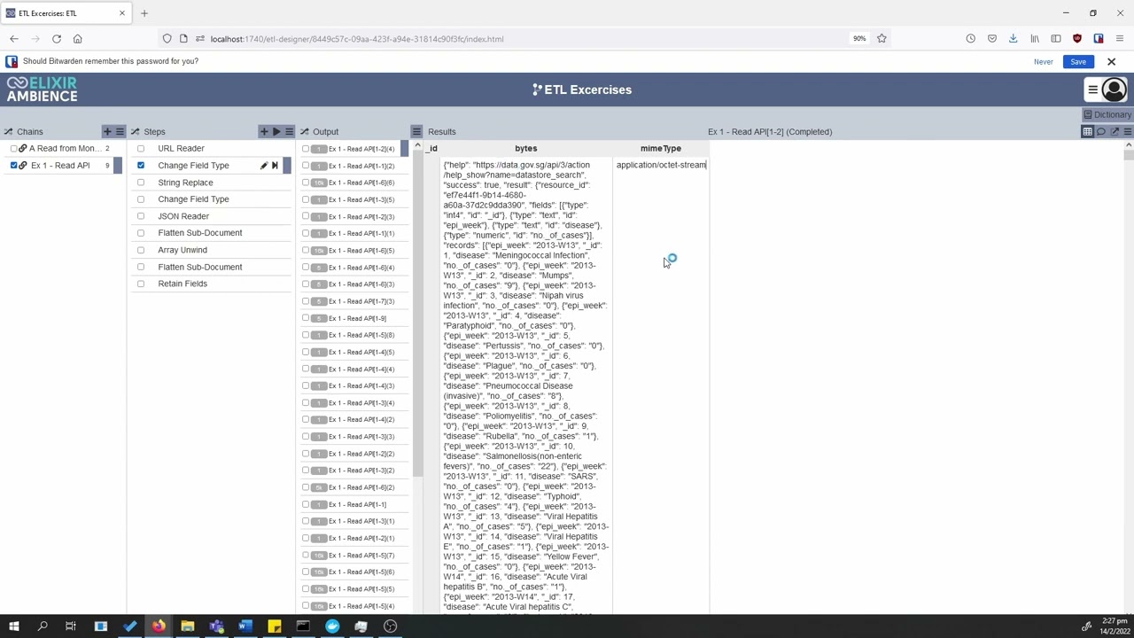The width and height of the screenshot is (1134, 638).
Task: Click the 90% zoom level indicator
Action: tap(859, 39)
